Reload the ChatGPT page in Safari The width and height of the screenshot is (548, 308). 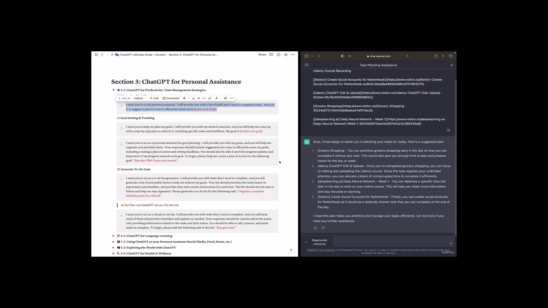click(x=407, y=56)
